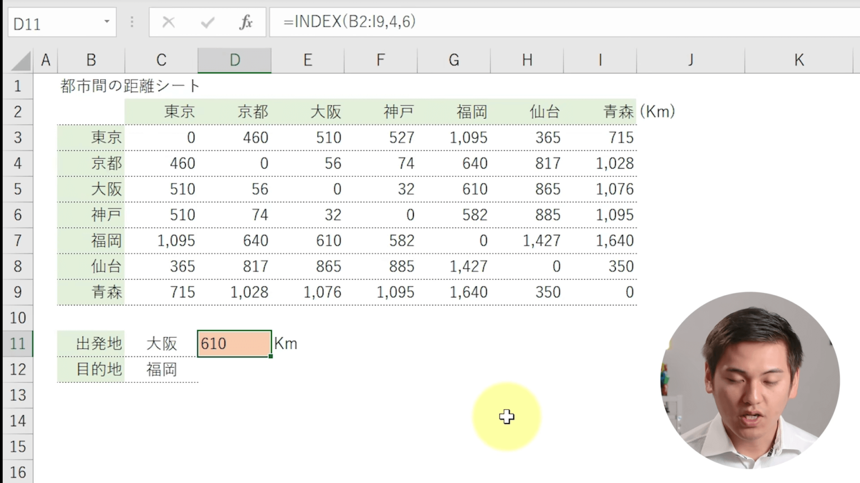Screen dimensions: 860x483
Task: Click the 目的地 label cell
Action: pos(91,369)
